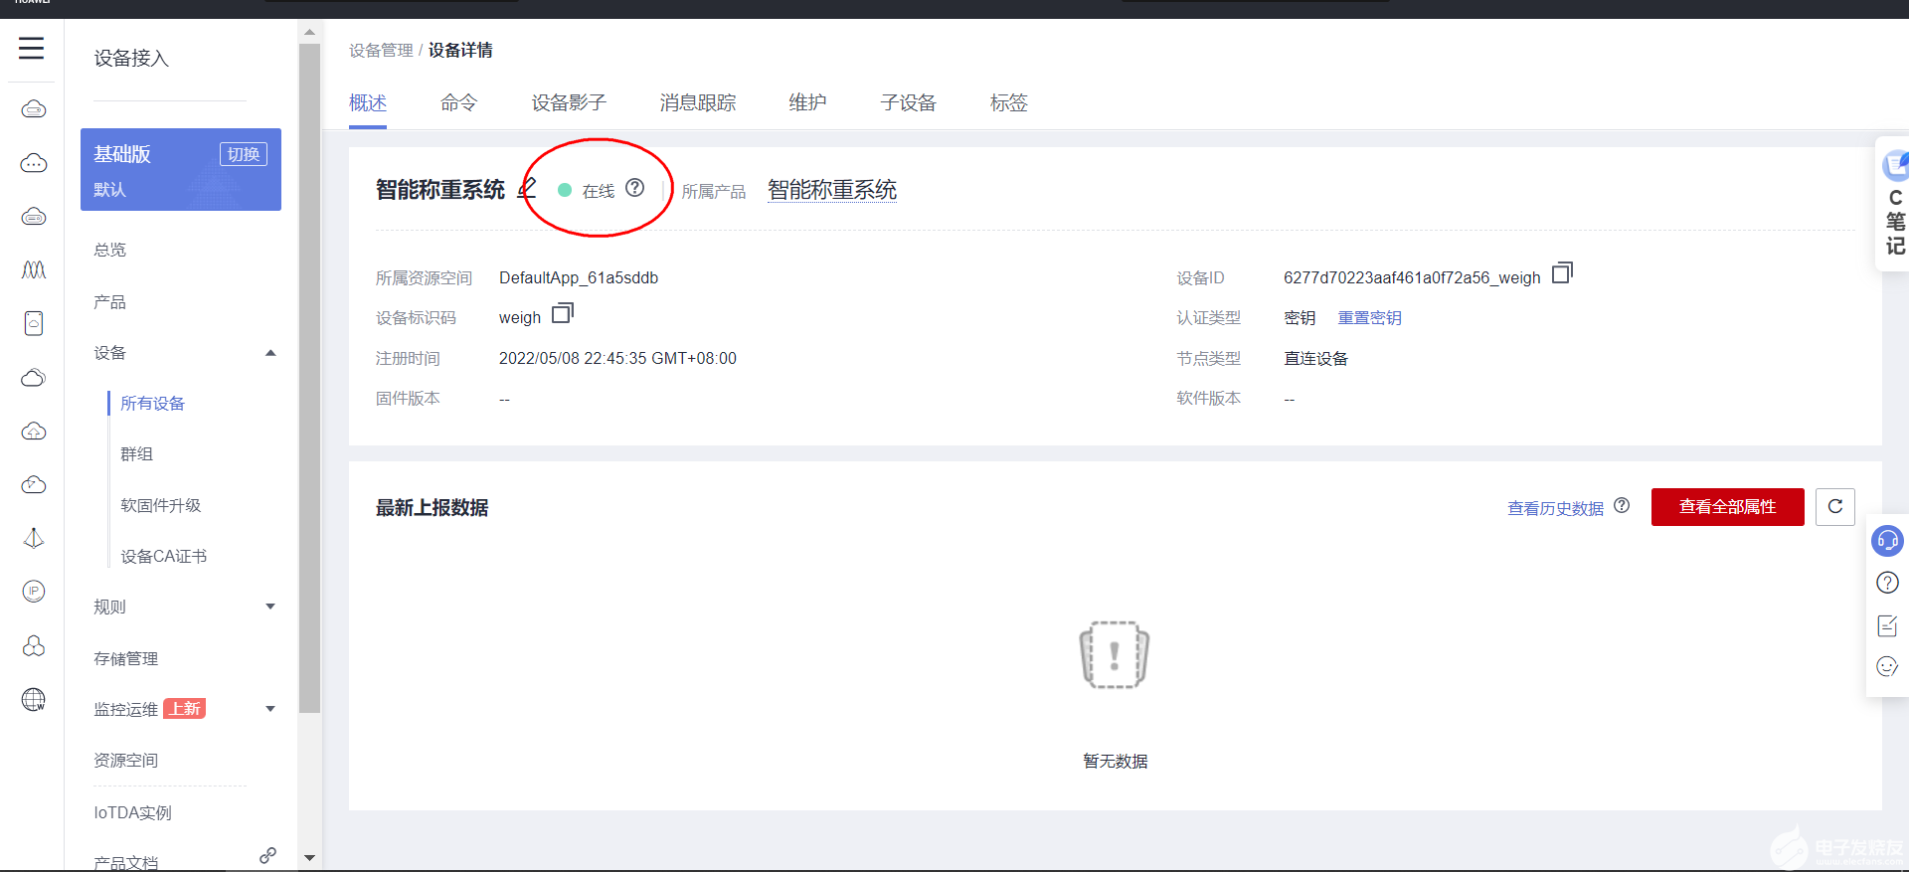Open 设备CA证书 in the sidebar

(x=164, y=557)
